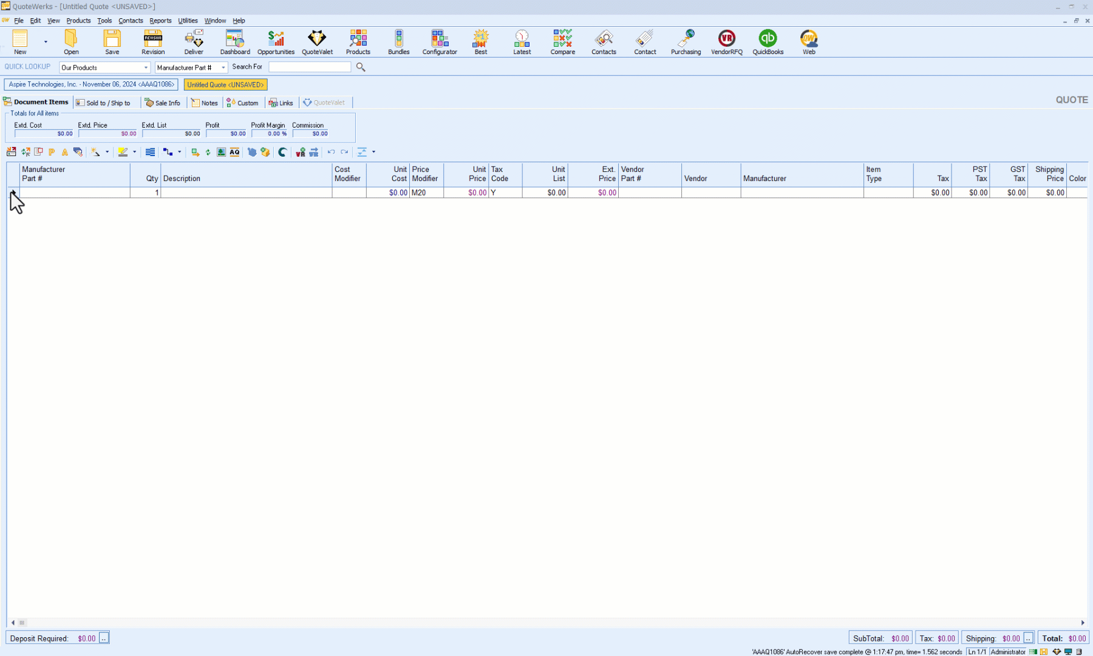Image resolution: width=1093 pixels, height=656 pixels.
Task: Open the QuoteValet toolbar icon
Action: [x=317, y=42]
